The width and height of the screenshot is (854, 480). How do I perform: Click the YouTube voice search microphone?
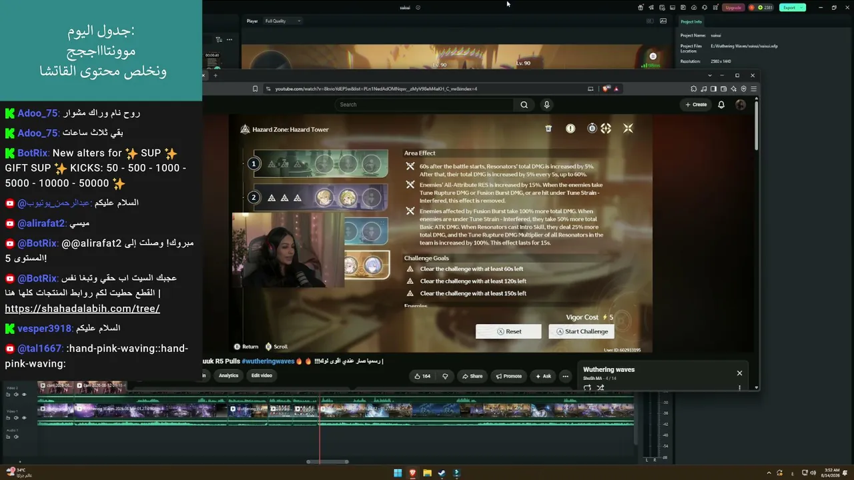coord(546,105)
